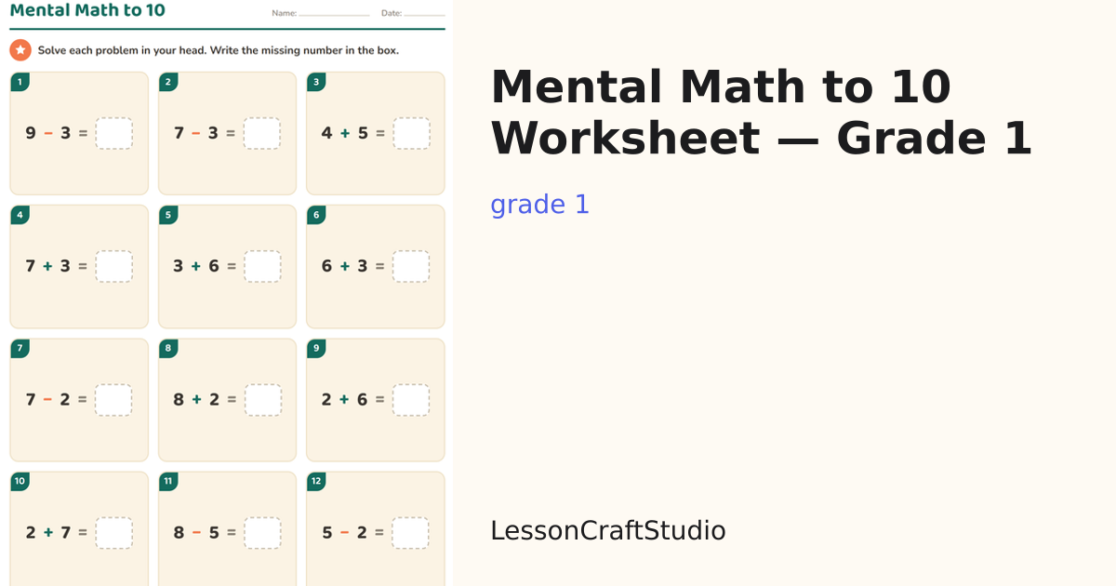Click the Name line on worksheet
The height and width of the screenshot is (586, 1116).
334,14
